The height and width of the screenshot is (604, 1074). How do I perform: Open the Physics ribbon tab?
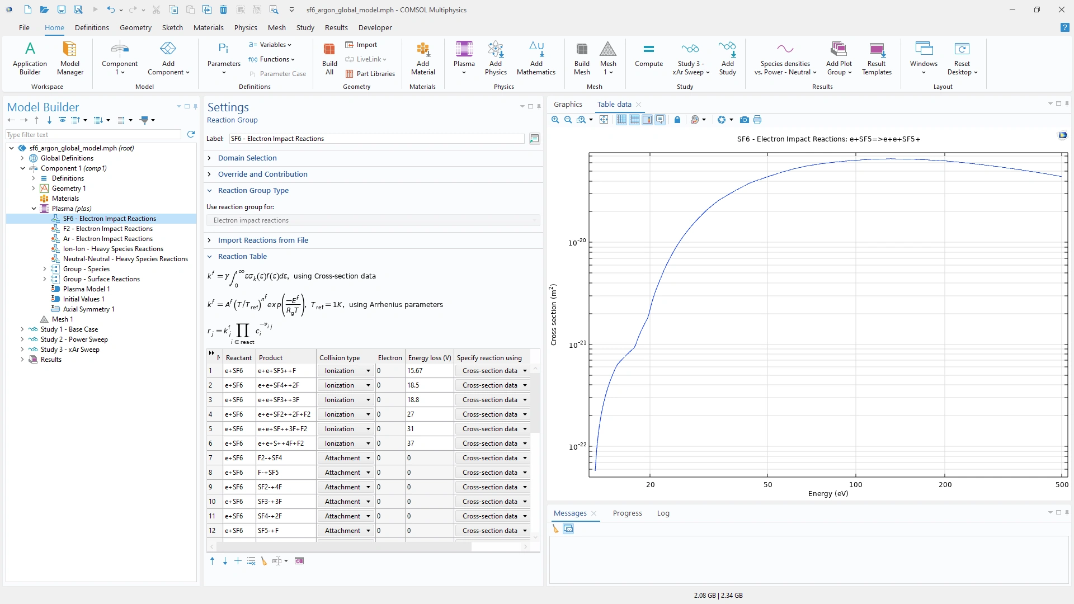coord(245,27)
